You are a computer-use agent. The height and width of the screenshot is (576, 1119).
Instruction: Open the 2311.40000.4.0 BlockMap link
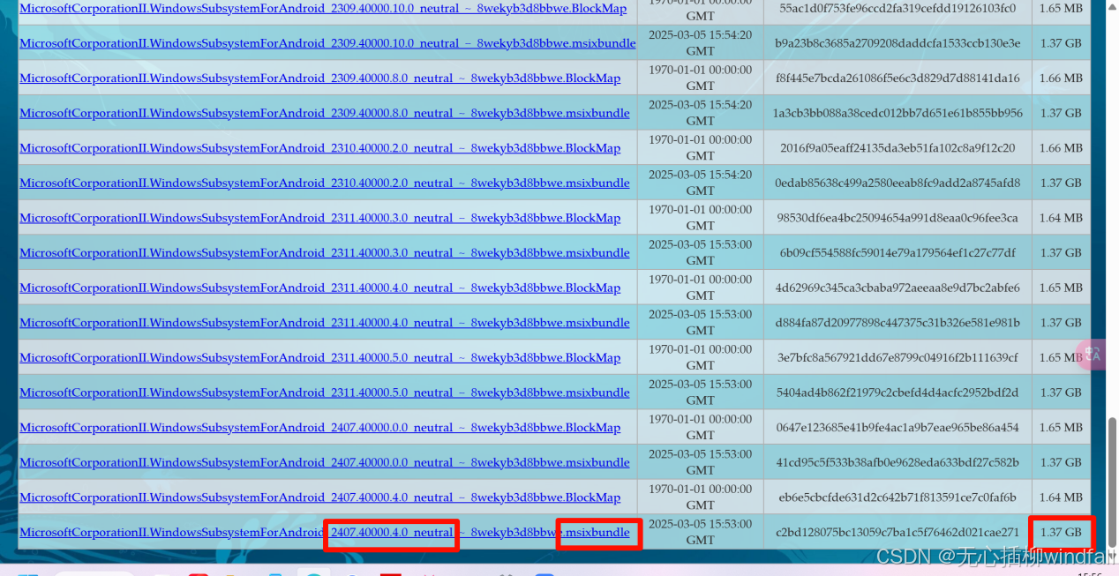(319, 288)
